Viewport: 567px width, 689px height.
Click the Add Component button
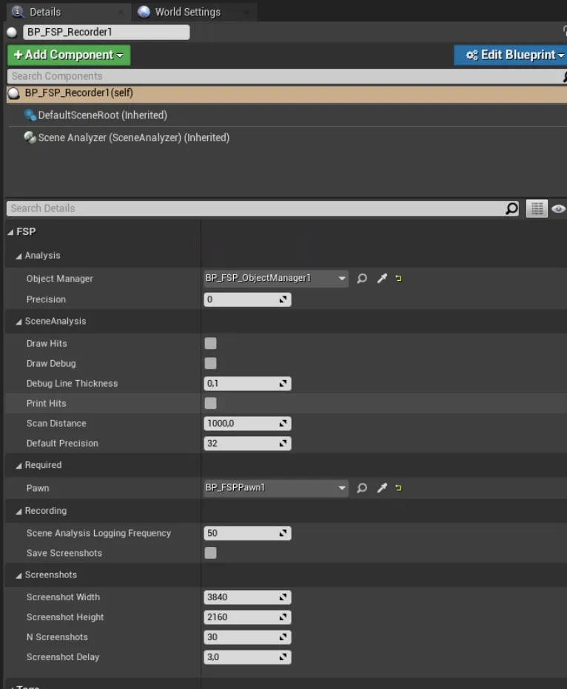(68, 55)
